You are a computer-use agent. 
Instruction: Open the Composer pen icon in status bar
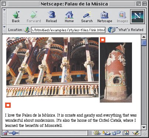click(x=136, y=133)
